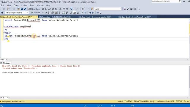Switch to the SQLQuery2.sql tab
The width and height of the screenshot is (190, 107).
(x=134, y=17)
